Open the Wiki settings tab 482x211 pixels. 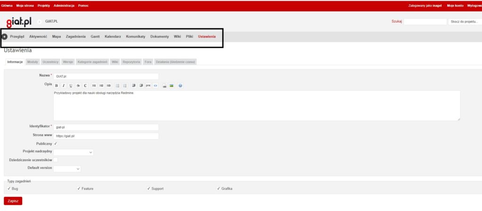[115, 62]
